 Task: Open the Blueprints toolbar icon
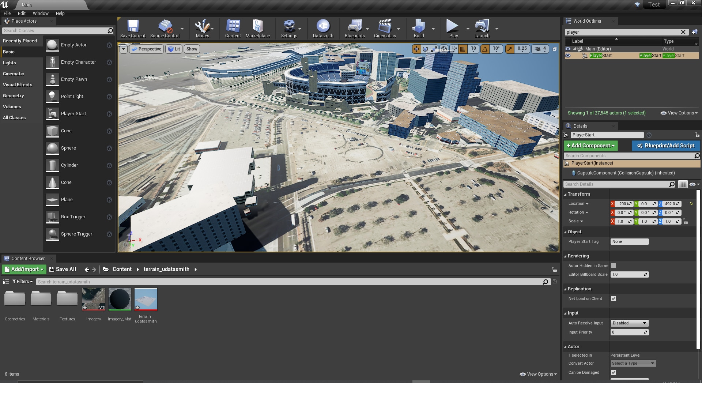click(354, 29)
